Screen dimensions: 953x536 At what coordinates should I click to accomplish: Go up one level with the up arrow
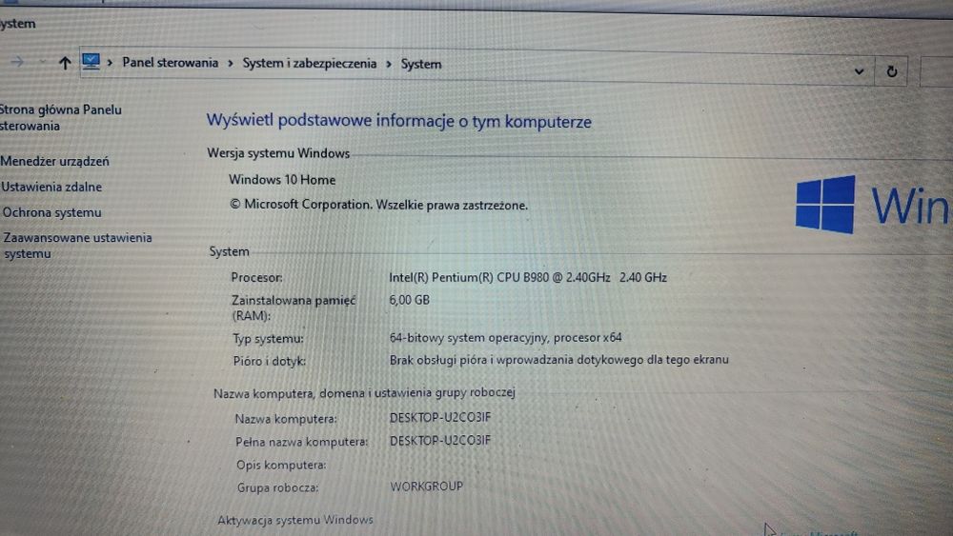coord(65,63)
